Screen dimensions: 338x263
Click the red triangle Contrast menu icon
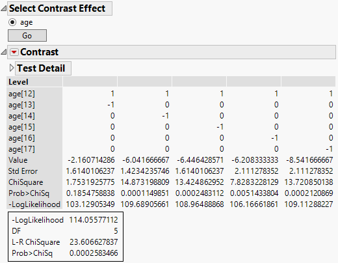pyautogui.click(x=14, y=52)
